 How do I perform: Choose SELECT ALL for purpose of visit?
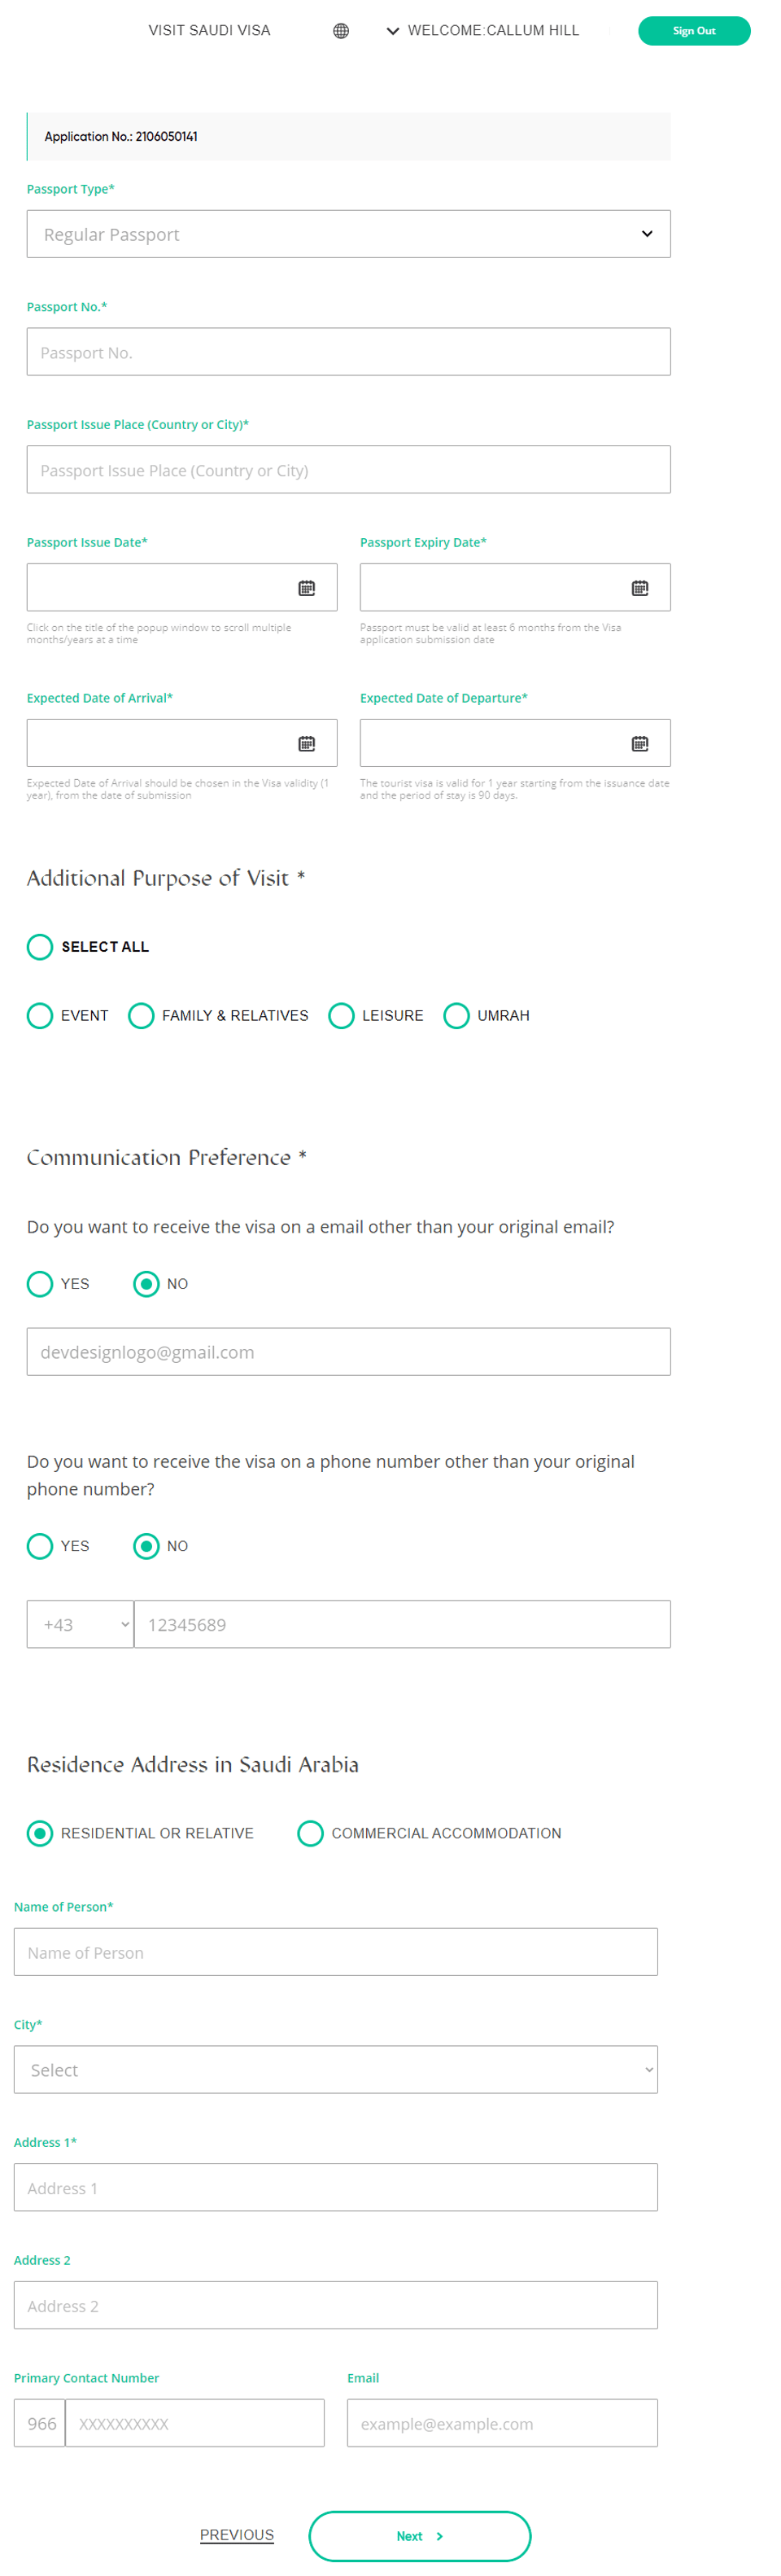40,946
